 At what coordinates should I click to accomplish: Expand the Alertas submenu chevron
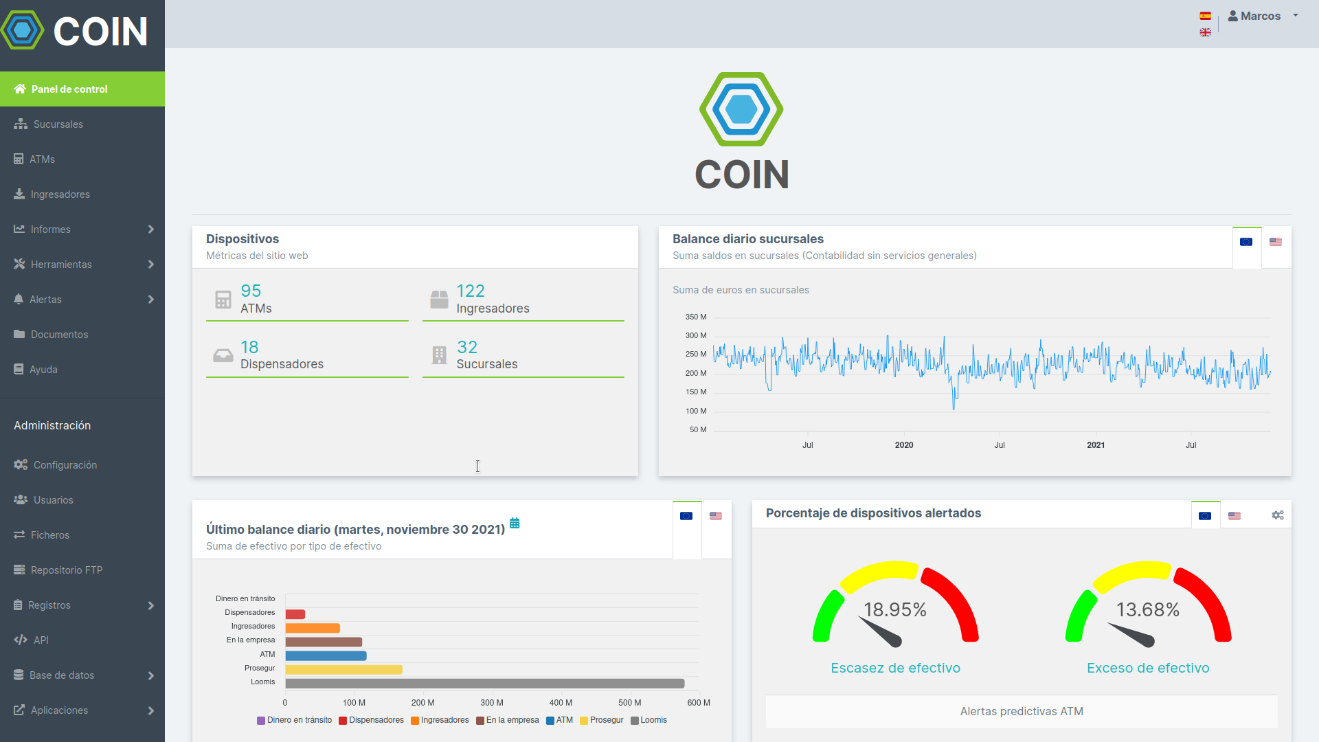(x=151, y=300)
